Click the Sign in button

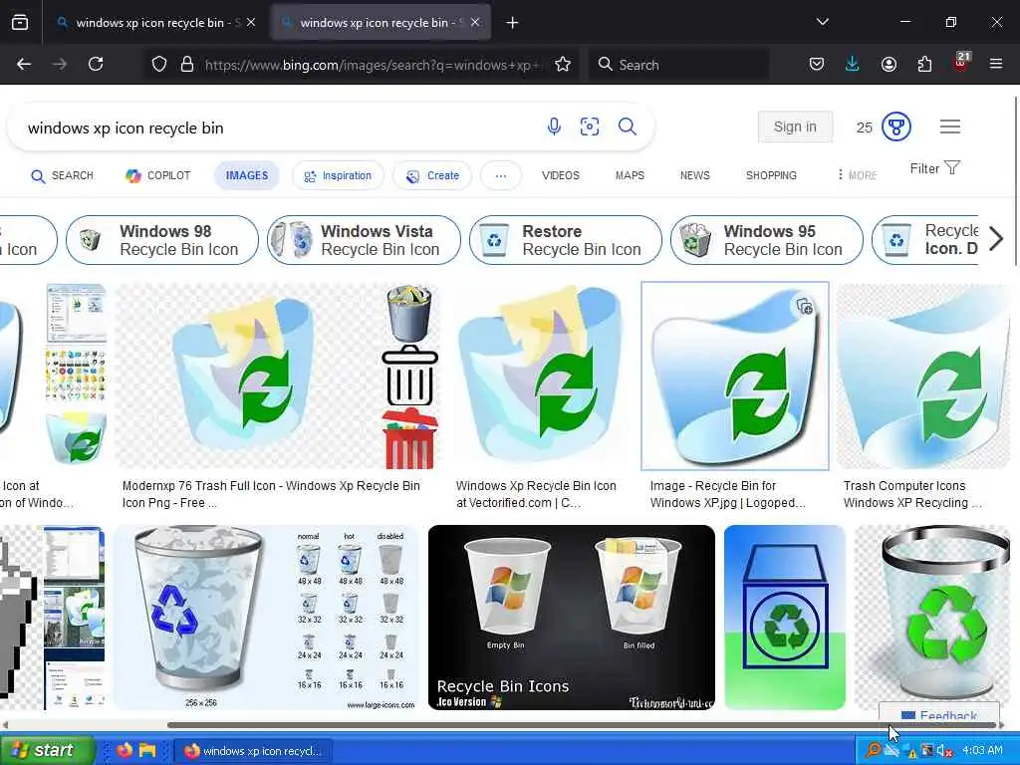[x=795, y=127]
